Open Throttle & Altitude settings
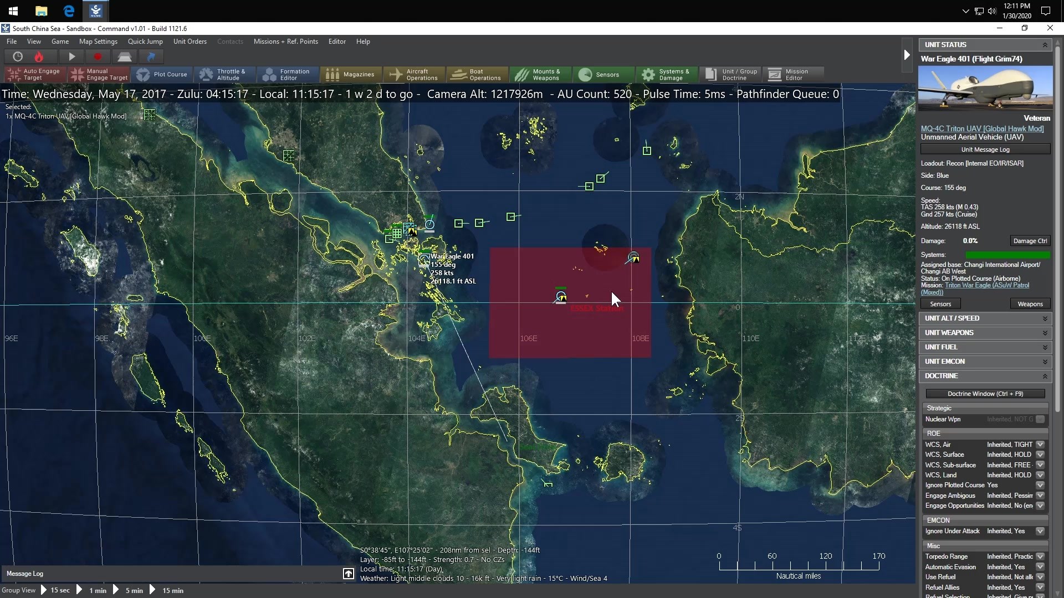 click(x=224, y=74)
